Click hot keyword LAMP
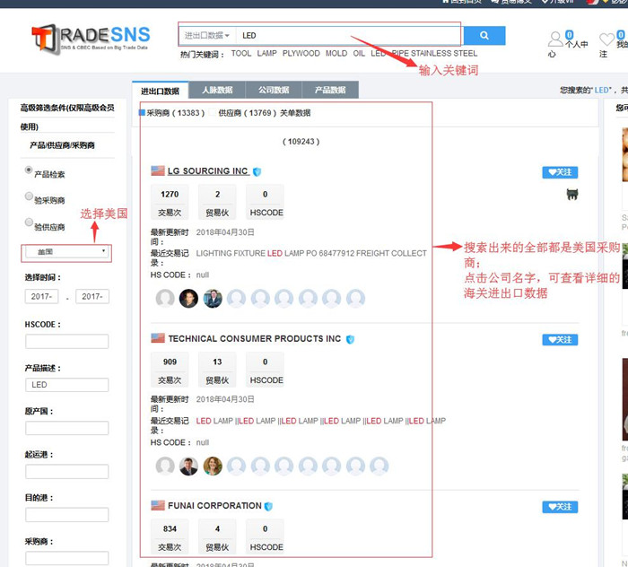The height and width of the screenshot is (567, 628). (x=266, y=53)
